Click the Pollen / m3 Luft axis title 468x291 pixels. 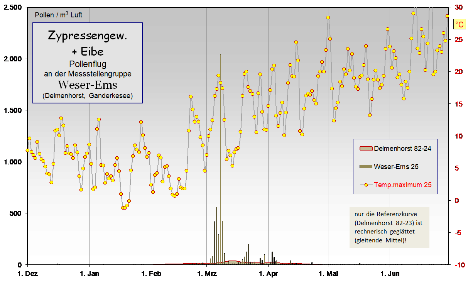click(x=58, y=15)
